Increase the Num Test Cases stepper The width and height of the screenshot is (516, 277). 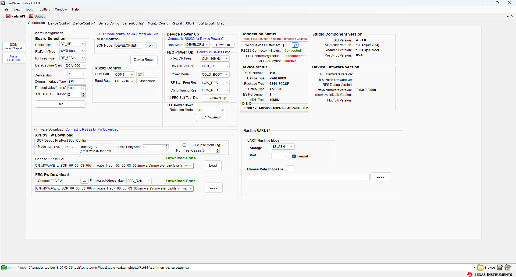tap(218, 149)
